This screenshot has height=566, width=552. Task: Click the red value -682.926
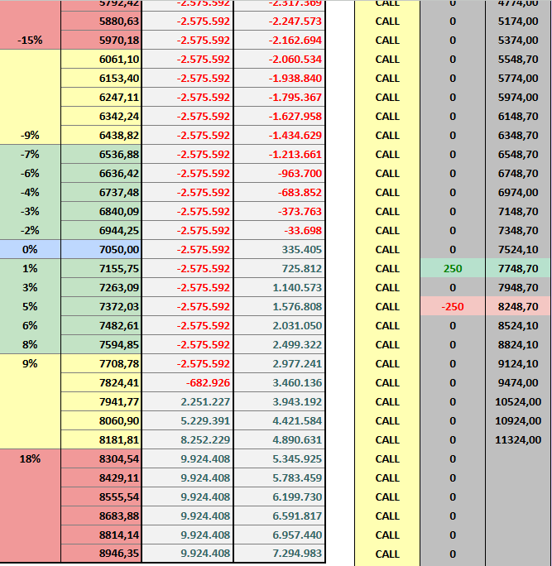(x=188, y=382)
